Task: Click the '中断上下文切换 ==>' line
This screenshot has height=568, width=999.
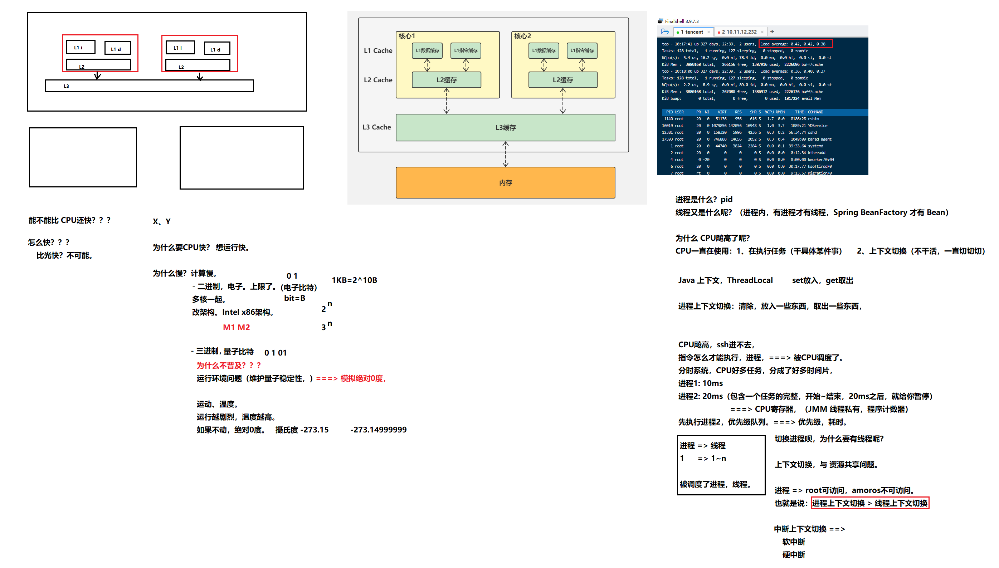Action: click(809, 529)
